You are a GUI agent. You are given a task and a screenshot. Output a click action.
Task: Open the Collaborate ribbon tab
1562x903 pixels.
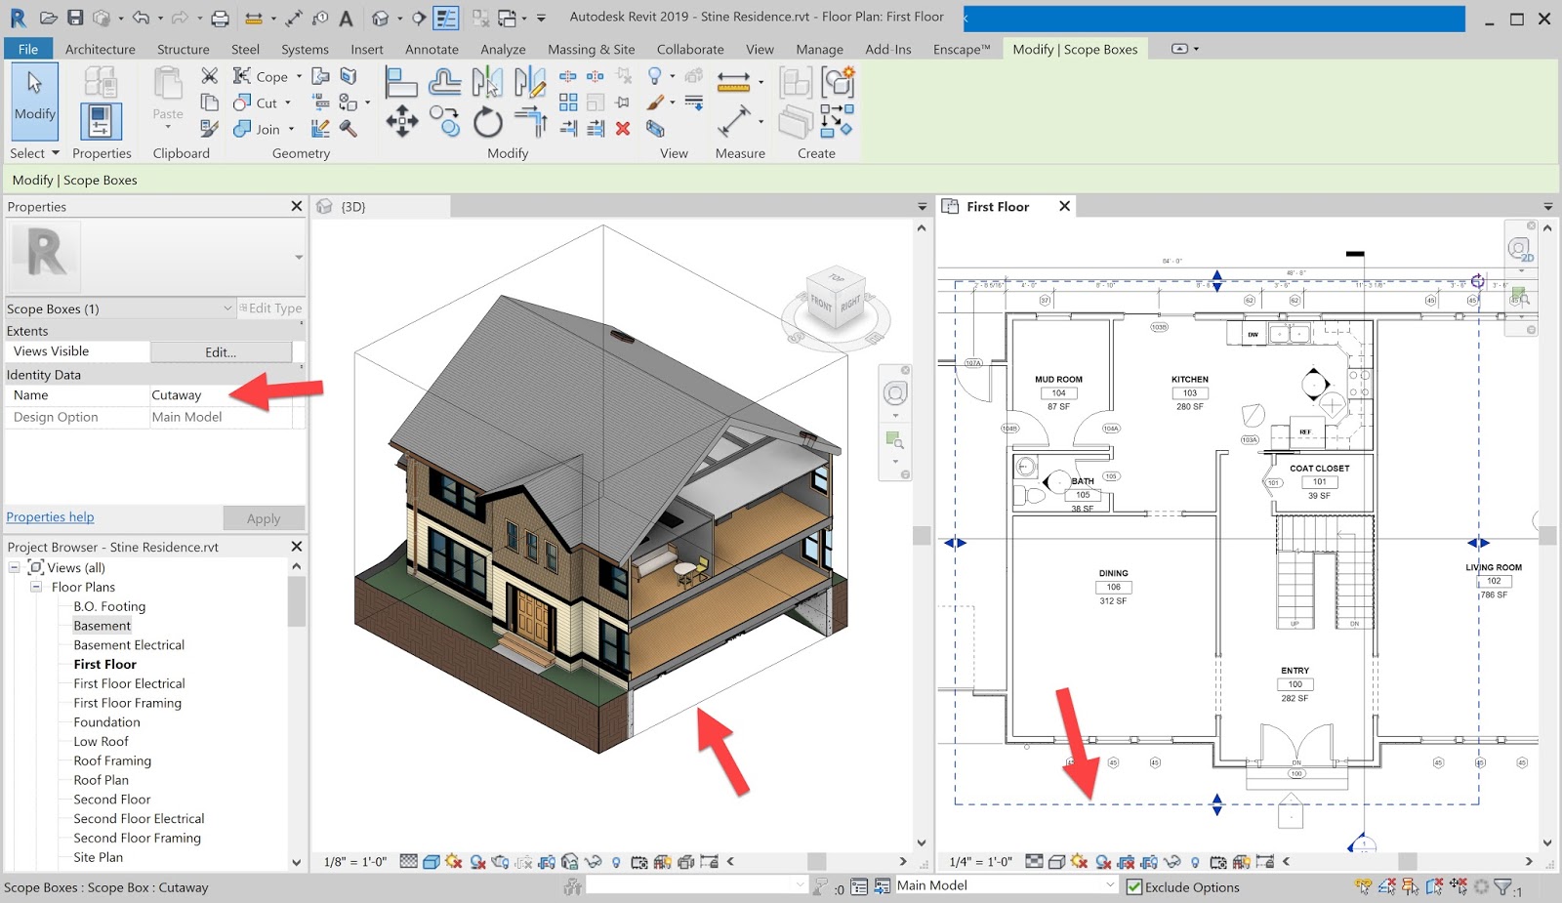coord(690,49)
